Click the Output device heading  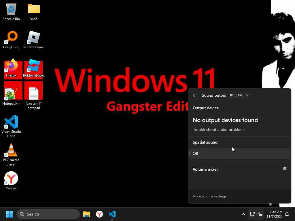(206, 108)
